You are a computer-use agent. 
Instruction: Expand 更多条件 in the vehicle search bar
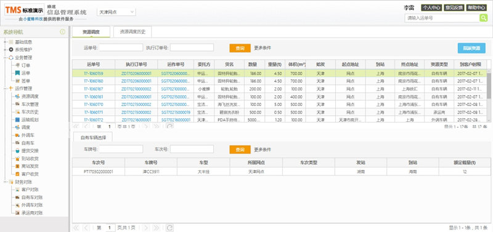coord(263,150)
